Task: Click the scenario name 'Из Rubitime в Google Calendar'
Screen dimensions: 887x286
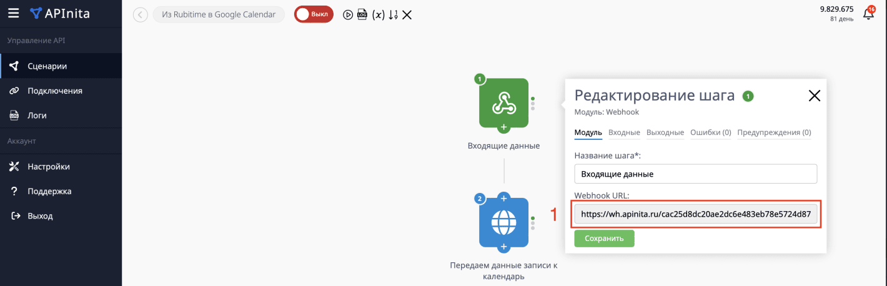Action: pyautogui.click(x=219, y=14)
